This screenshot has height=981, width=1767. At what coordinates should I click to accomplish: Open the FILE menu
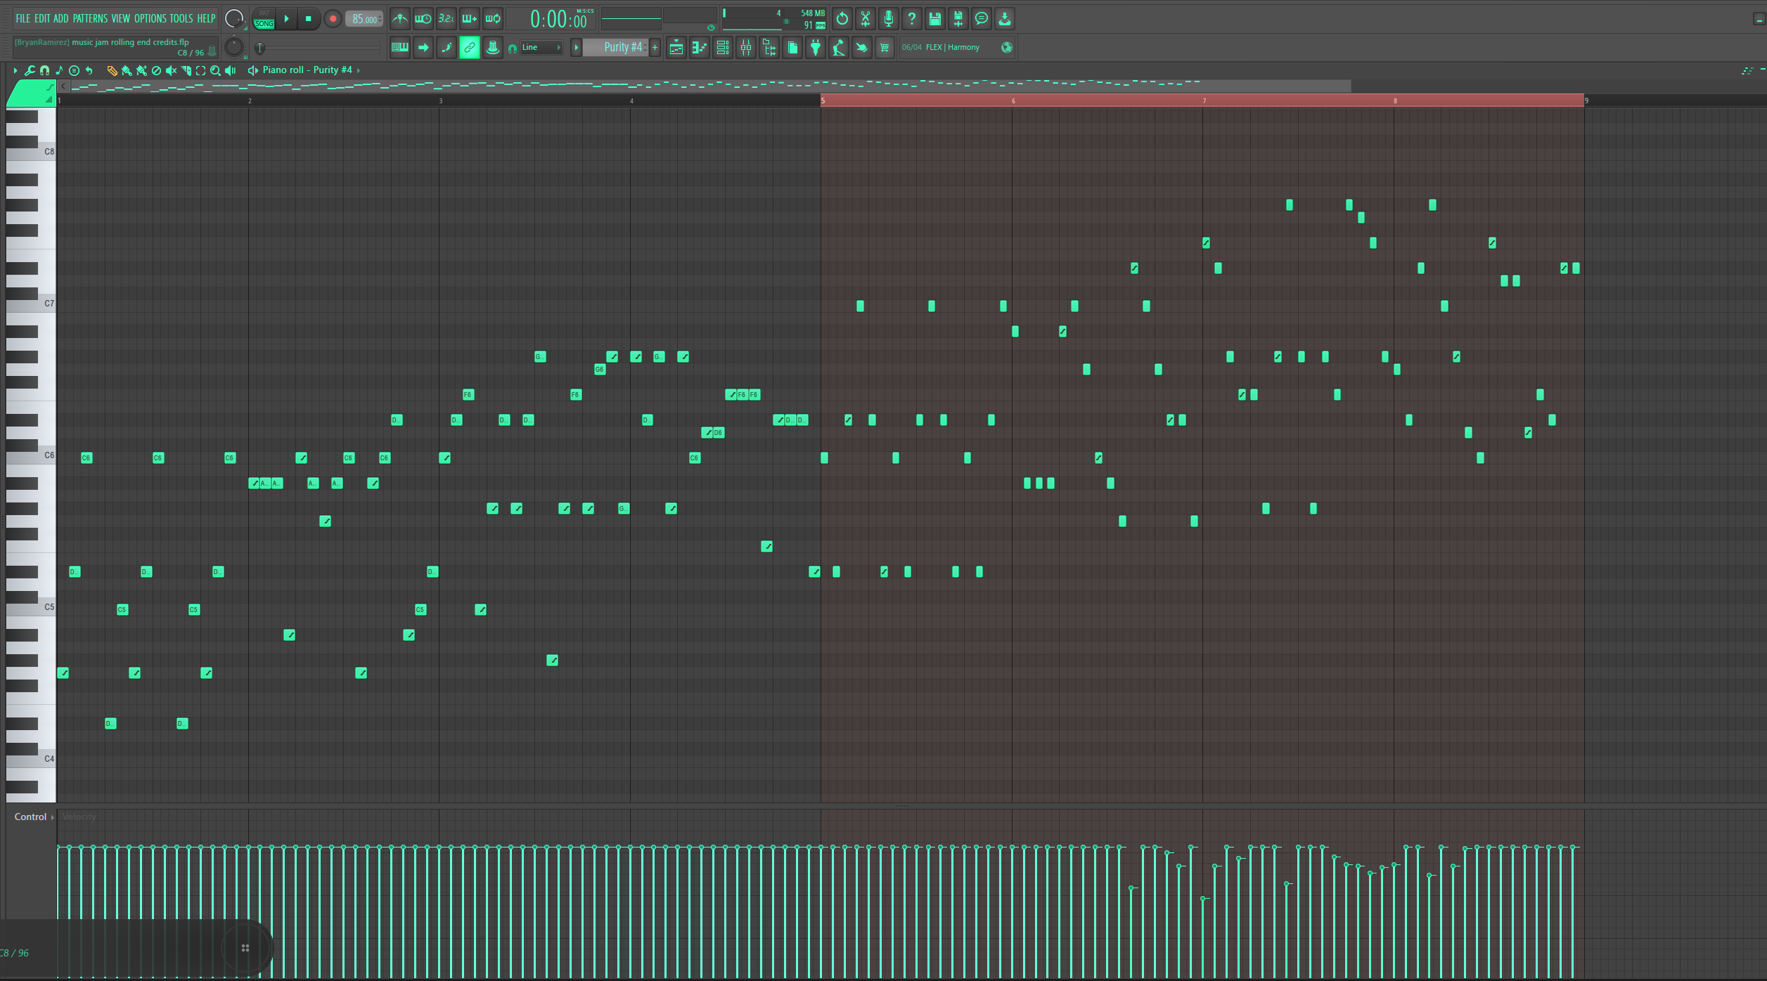23,18
